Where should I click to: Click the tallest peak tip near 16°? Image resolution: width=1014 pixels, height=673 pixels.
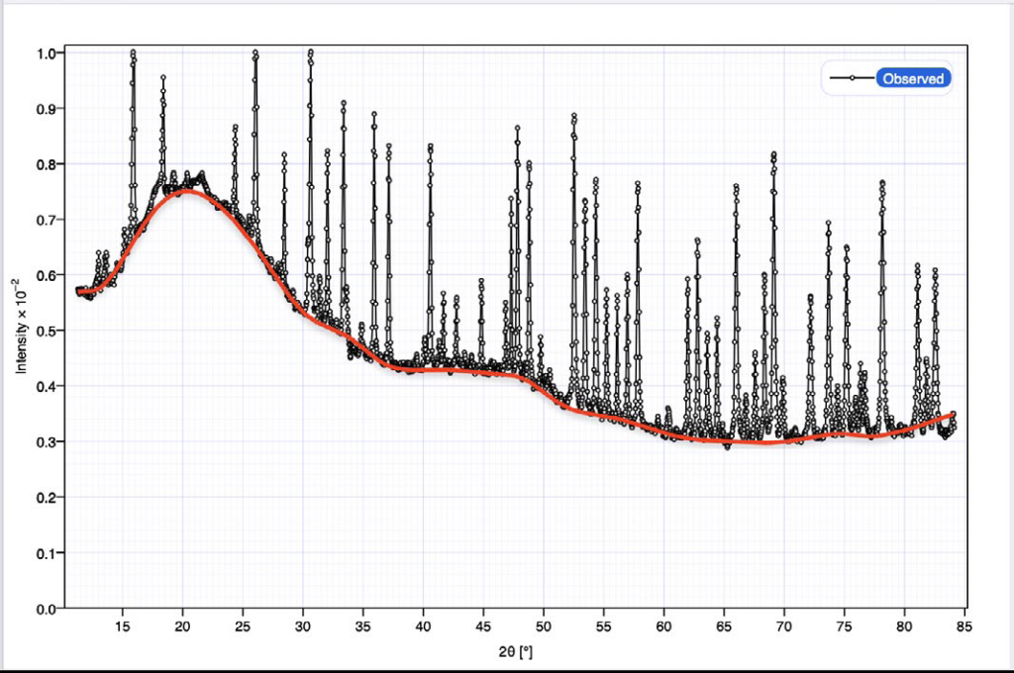(x=133, y=52)
